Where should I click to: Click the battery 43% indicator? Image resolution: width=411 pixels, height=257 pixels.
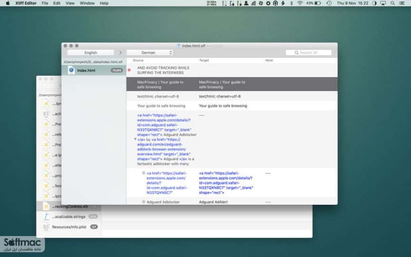click(x=313, y=3)
